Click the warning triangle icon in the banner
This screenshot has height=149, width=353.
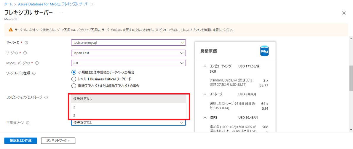click(11, 30)
